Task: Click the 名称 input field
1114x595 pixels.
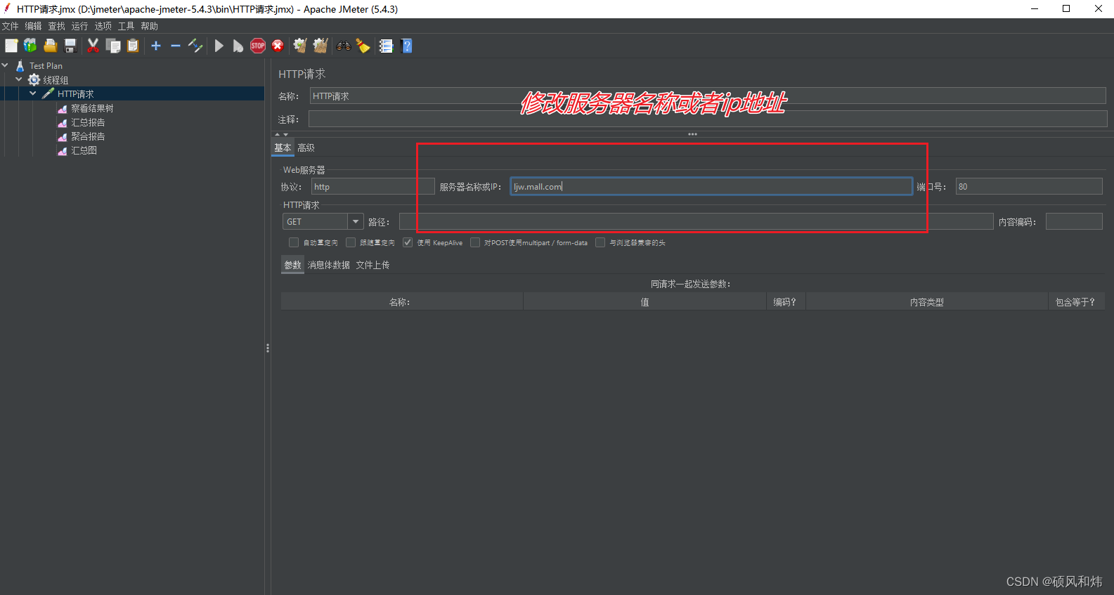Action: pyautogui.click(x=708, y=96)
